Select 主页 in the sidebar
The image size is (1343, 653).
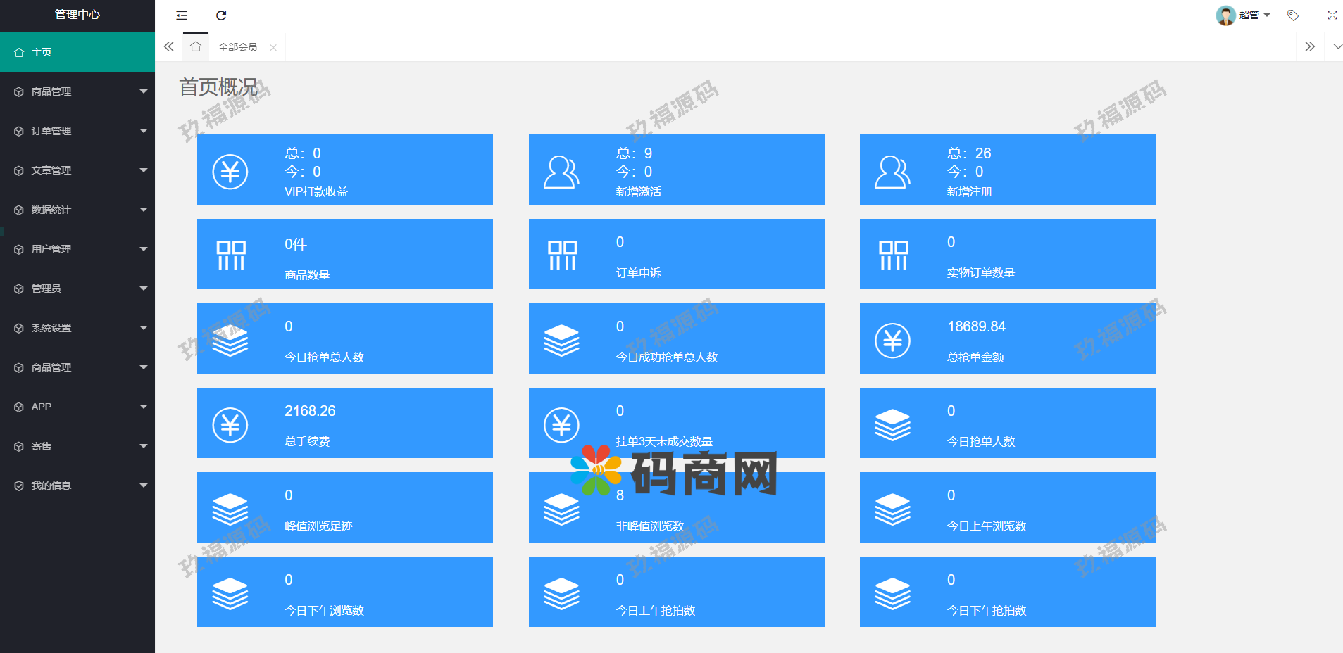pyautogui.click(x=77, y=52)
